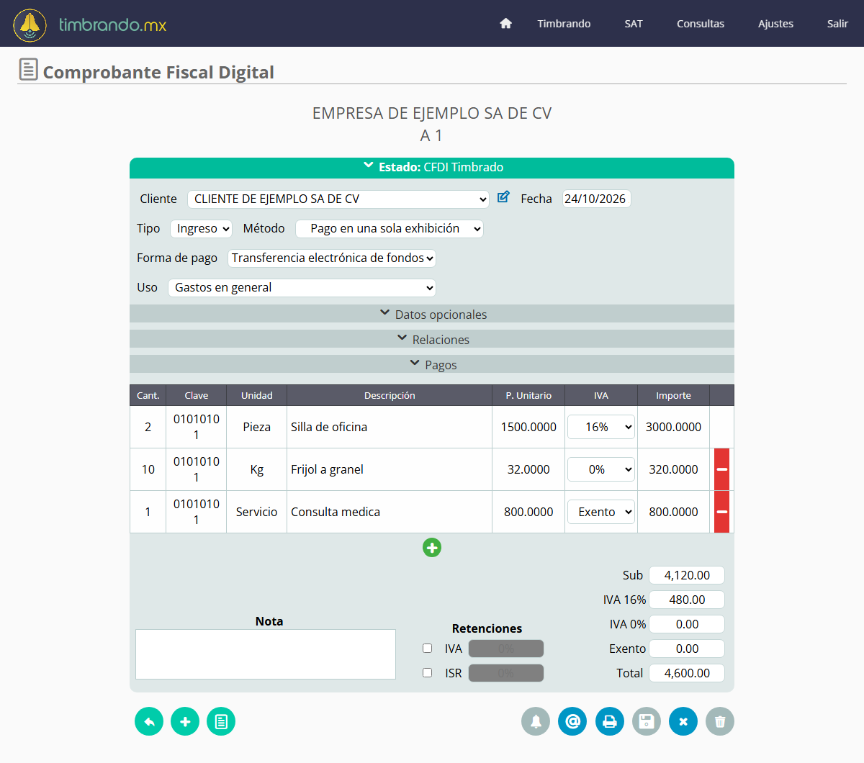The image size is (864, 763).
Task: Click the Total amount field
Action: (x=687, y=673)
